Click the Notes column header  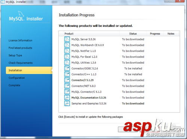click(171, 34)
